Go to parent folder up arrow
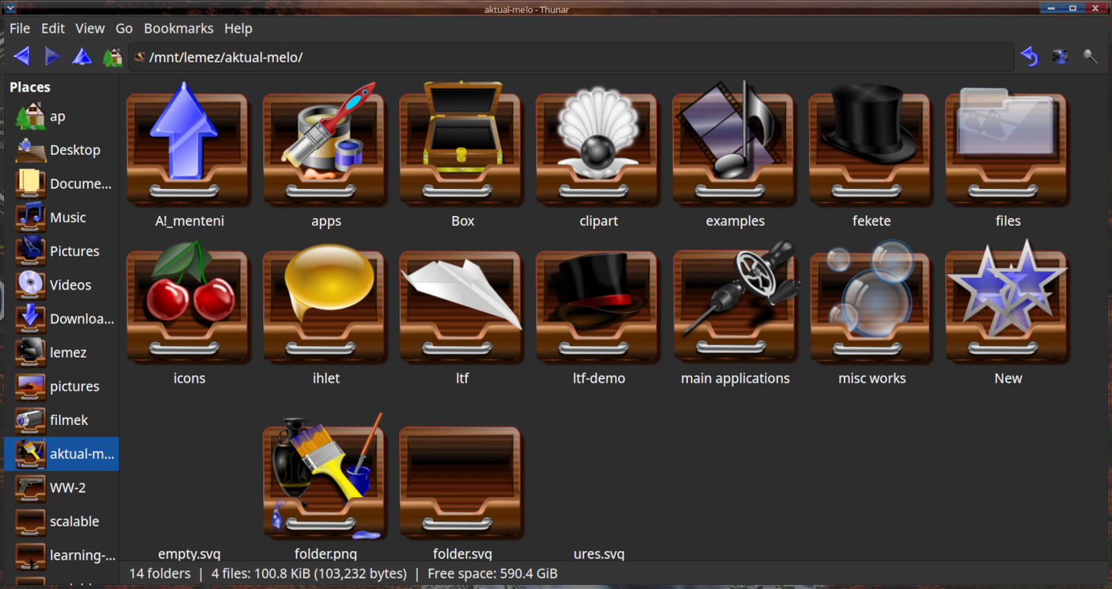The width and height of the screenshot is (1112, 589). pos(82,56)
